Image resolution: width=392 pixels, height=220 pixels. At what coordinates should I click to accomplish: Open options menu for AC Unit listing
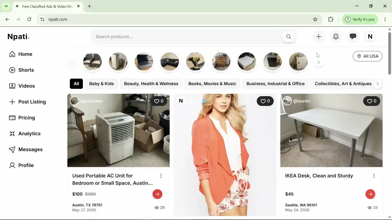pyautogui.click(x=161, y=176)
